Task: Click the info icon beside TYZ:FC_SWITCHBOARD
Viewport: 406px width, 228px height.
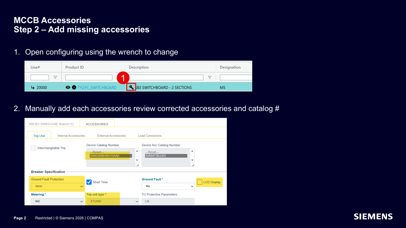Action: [74, 87]
